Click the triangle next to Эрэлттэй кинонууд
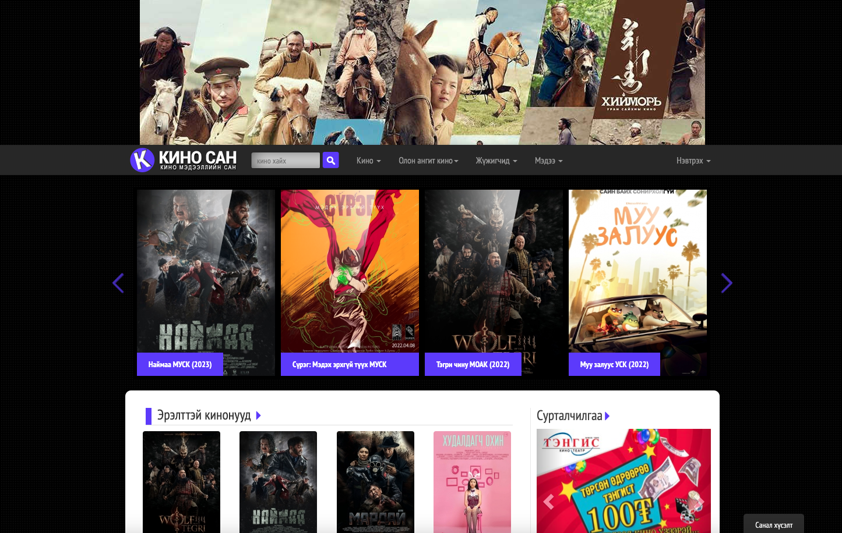 259,415
